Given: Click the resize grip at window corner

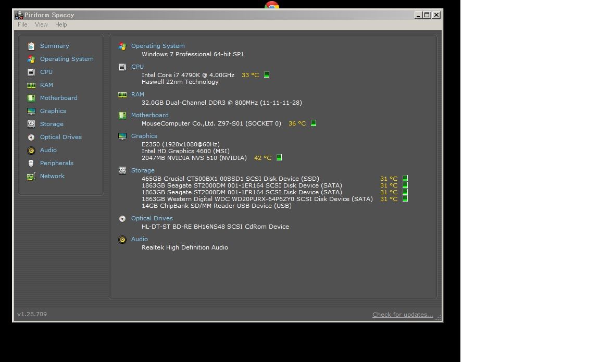Looking at the screenshot, I should [439, 318].
